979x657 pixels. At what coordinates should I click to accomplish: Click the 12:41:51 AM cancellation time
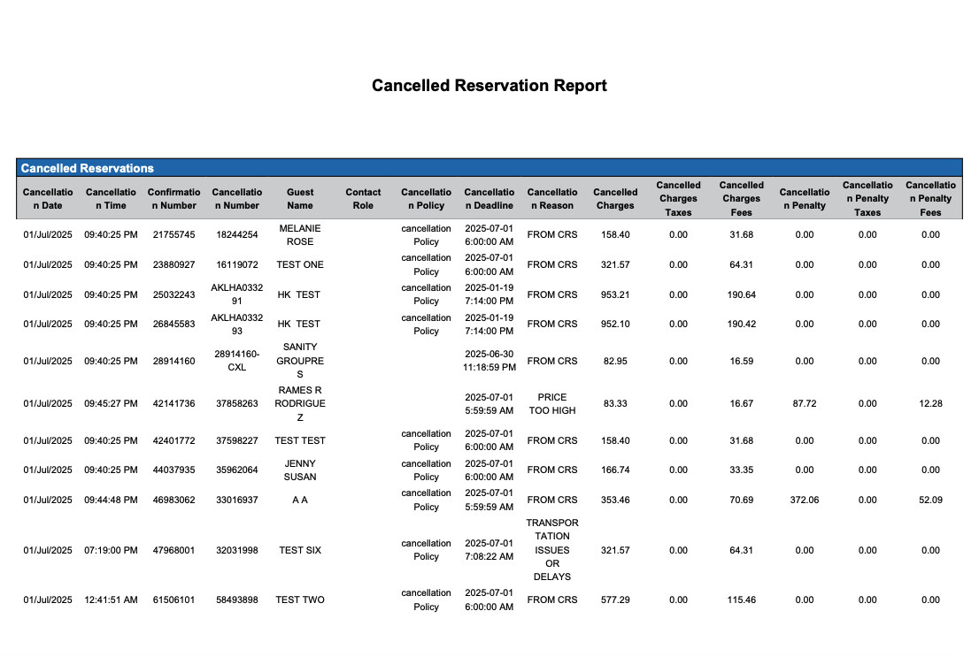pos(111,600)
